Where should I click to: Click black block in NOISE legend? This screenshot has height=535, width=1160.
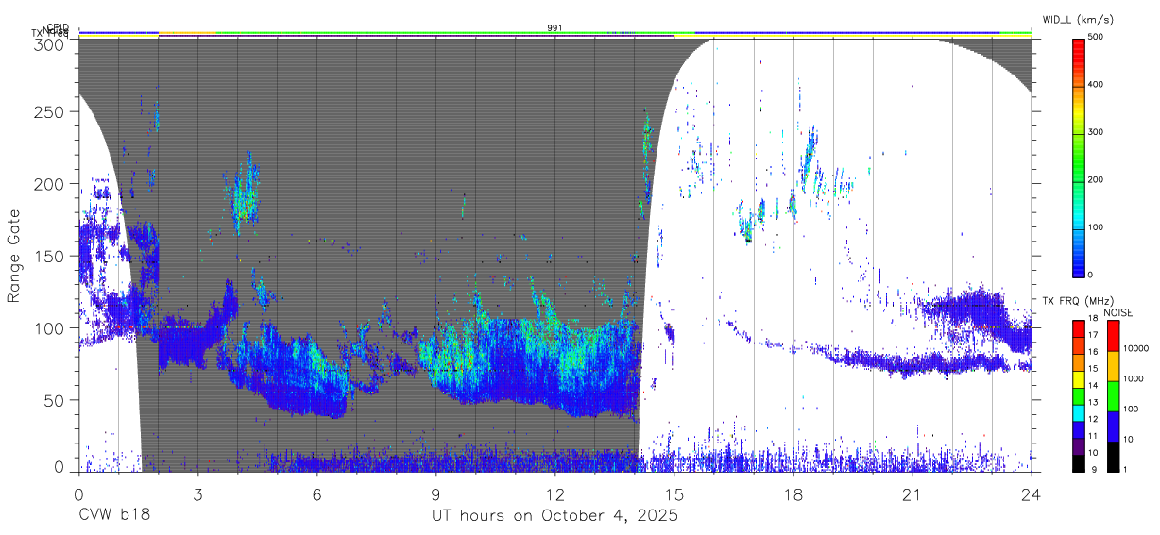click(1112, 456)
